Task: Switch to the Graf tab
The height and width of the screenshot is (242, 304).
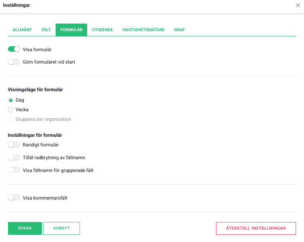Action: point(179,30)
